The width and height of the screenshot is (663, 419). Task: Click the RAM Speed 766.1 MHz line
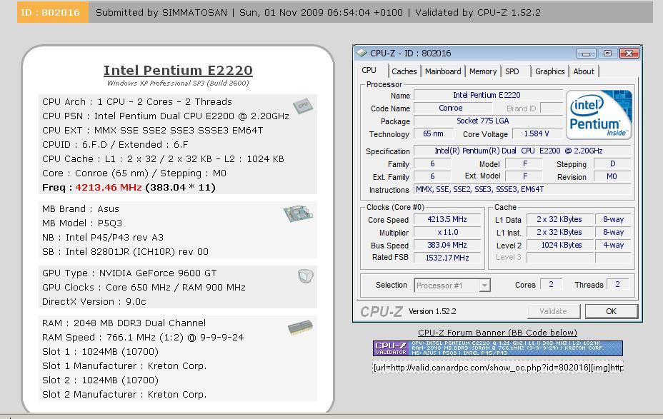pyautogui.click(x=143, y=338)
